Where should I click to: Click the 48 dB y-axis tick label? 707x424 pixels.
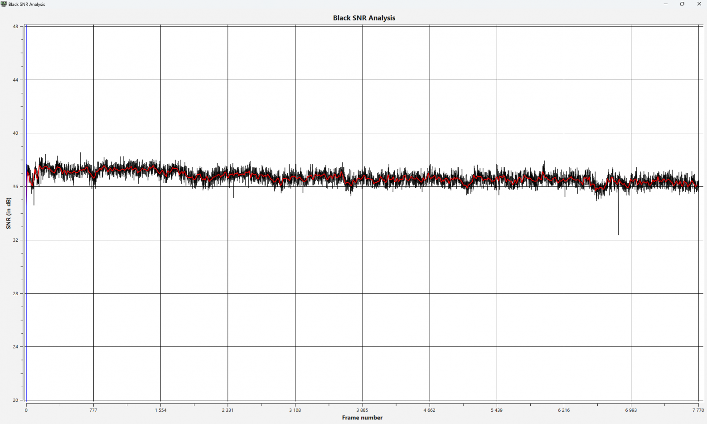pyautogui.click(x=15, y=27)
